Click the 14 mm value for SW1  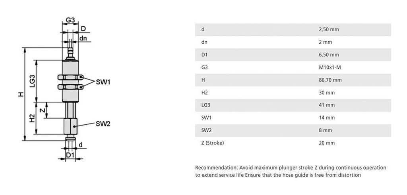(327, 118)
